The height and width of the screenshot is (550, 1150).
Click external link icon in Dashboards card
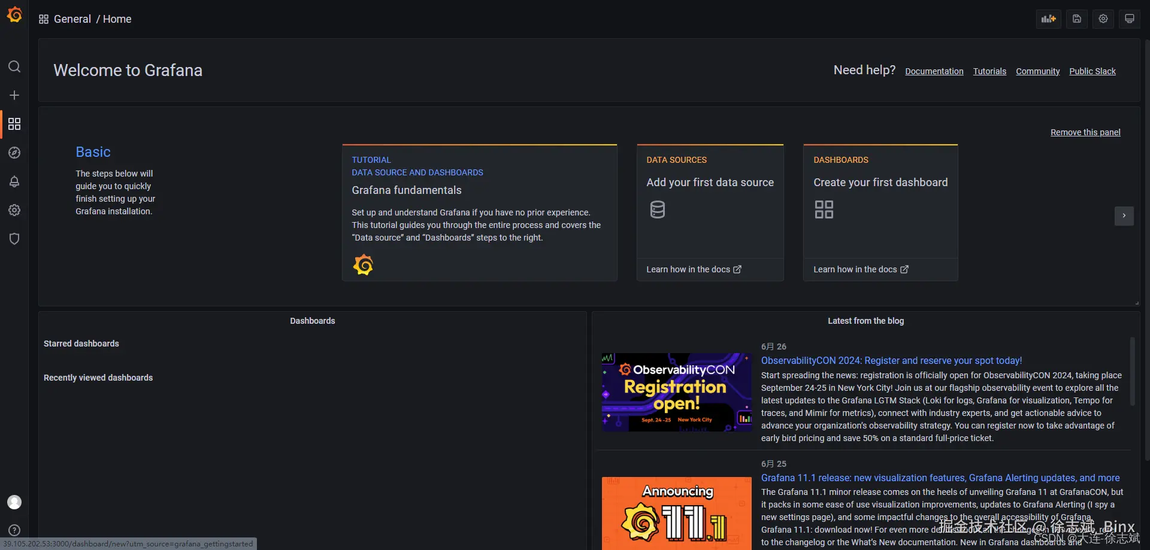coord(904,269)
